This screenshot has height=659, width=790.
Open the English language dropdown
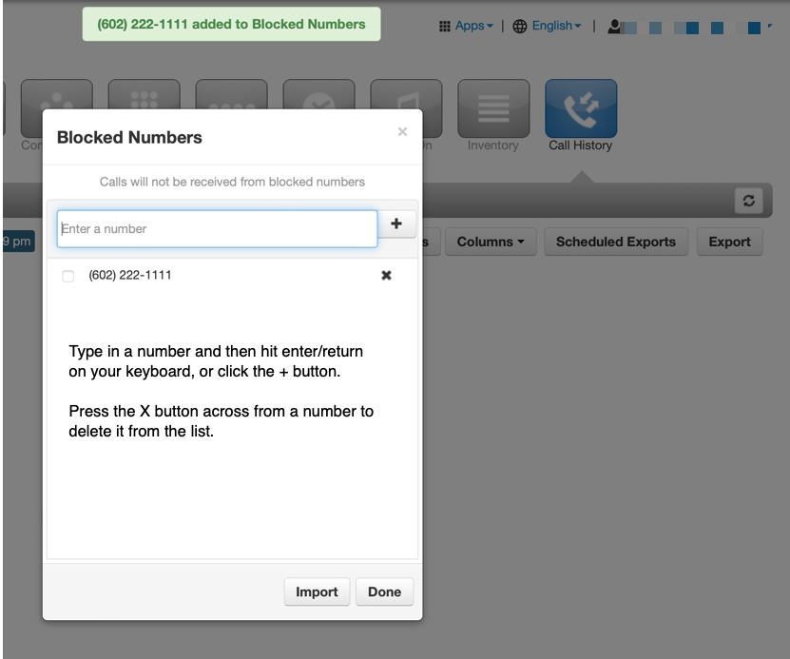[549, 26]
